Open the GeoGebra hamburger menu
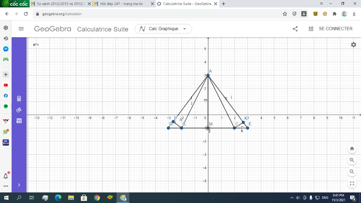 pos(21,29)
